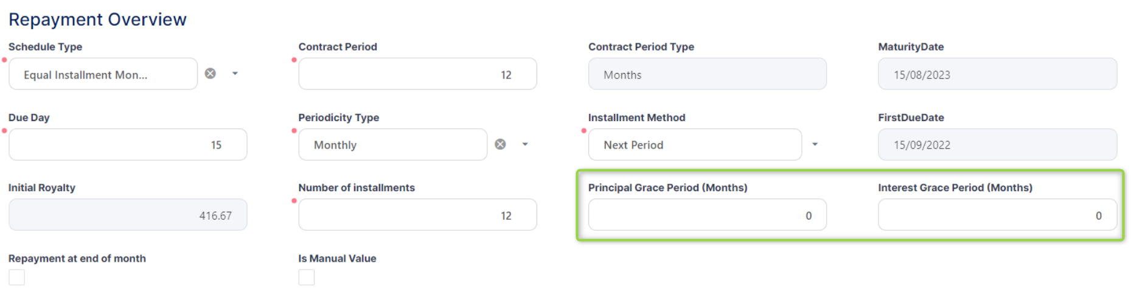Viewport: 1131px width, 294px height.
Task: Open the Periodicity Type dropdown arrow
Action: [x=525, y=144]
